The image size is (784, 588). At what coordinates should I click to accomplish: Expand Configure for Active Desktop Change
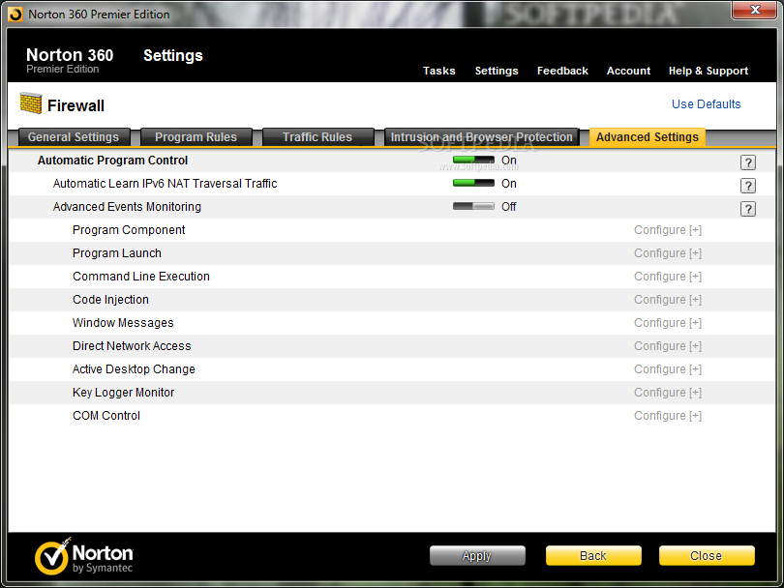[x=668, y=369]
